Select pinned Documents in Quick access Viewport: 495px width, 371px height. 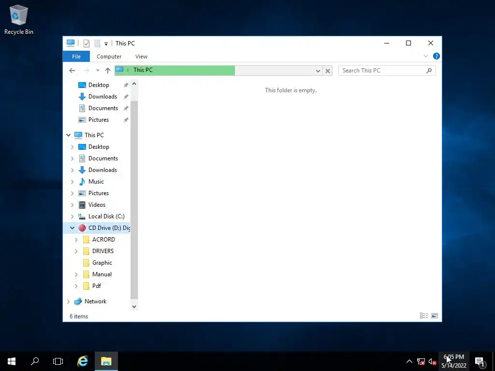tap(103, 108)
